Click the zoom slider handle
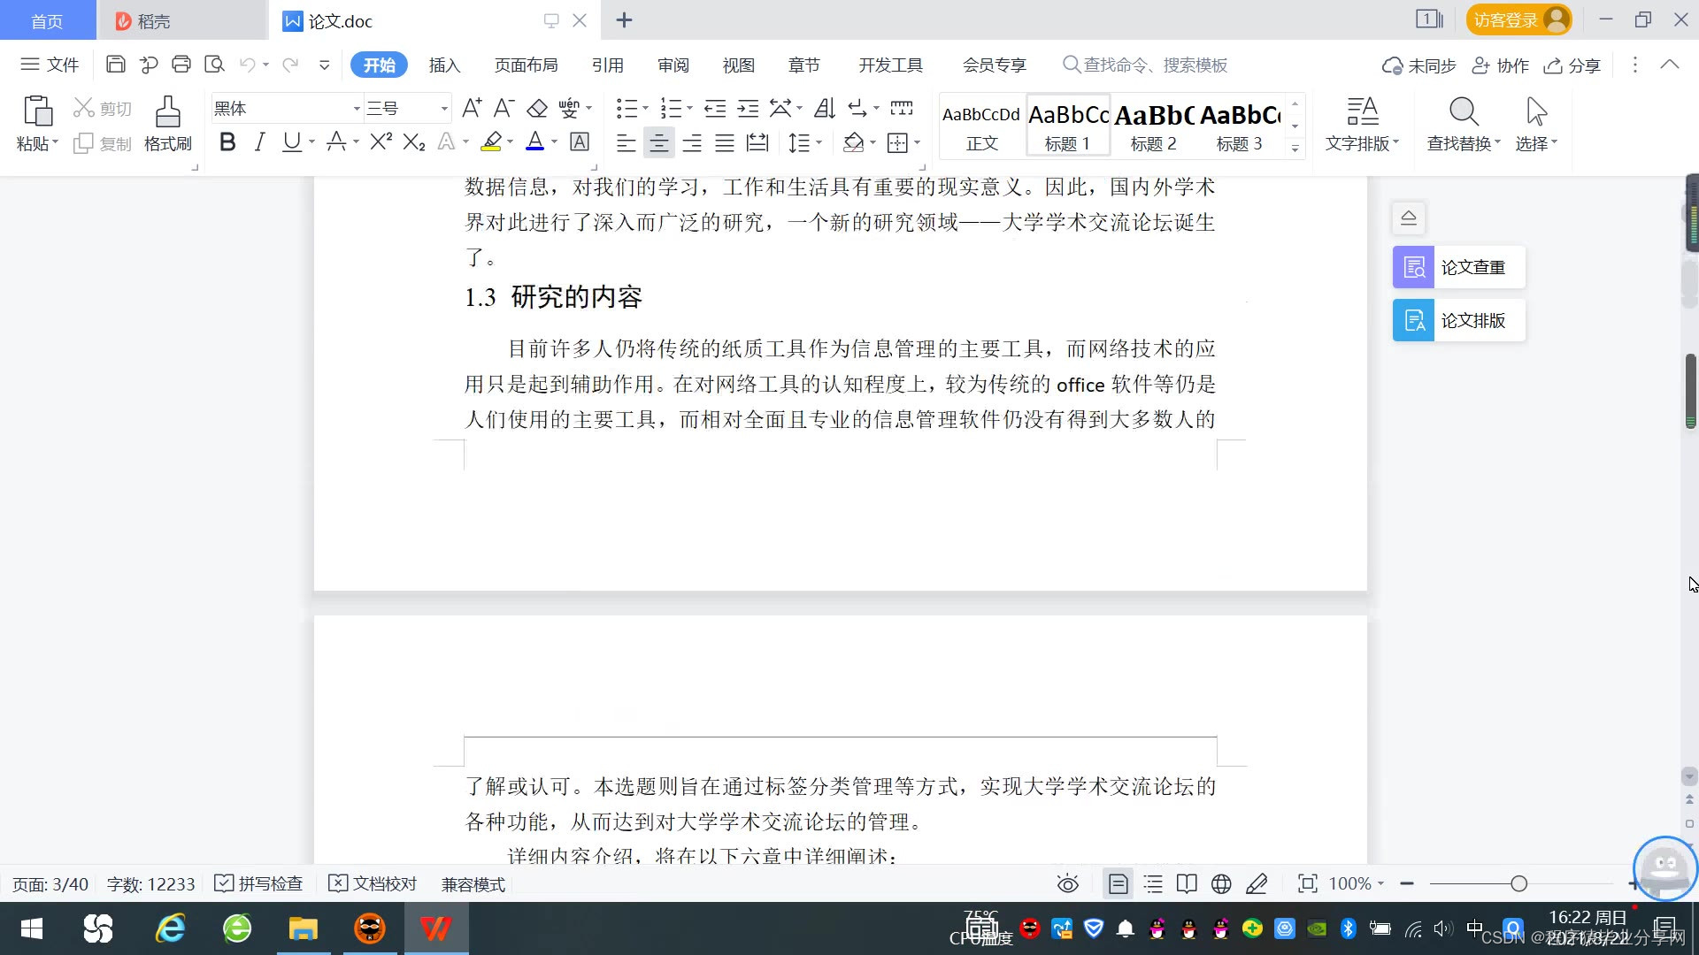1699x955 pixels. (x=1519, y=883)
